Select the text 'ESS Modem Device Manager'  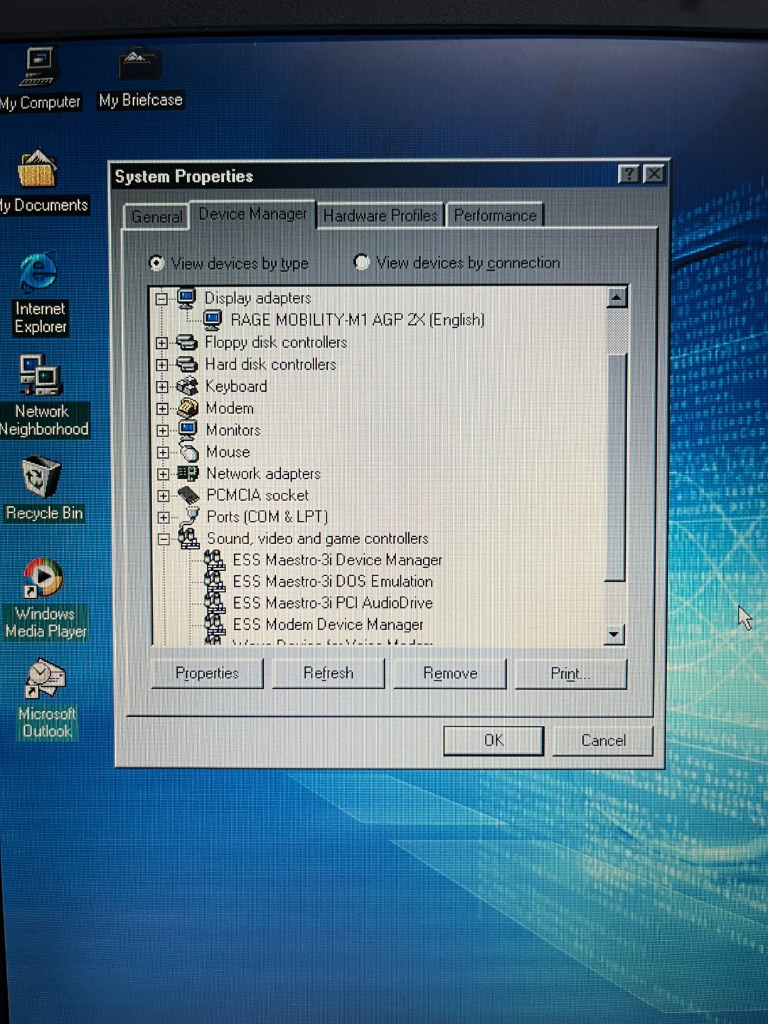click(328, 624)
